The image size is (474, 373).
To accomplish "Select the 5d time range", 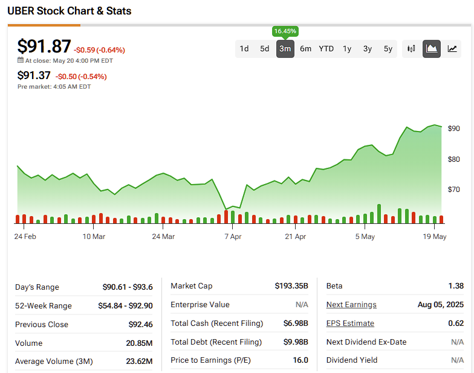I will (x=265, y=48).
